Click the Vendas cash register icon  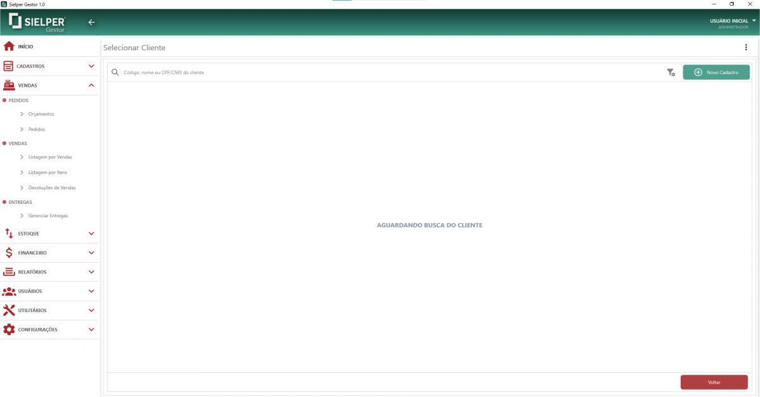coord(9,85)
